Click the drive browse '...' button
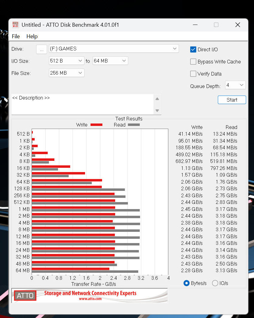This screenshot has height=318, width=254. pyautogui.click(x=42, y=49)
